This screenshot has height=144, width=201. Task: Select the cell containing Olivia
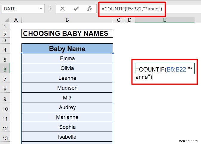pyautogui.click(x=67, y=68)
